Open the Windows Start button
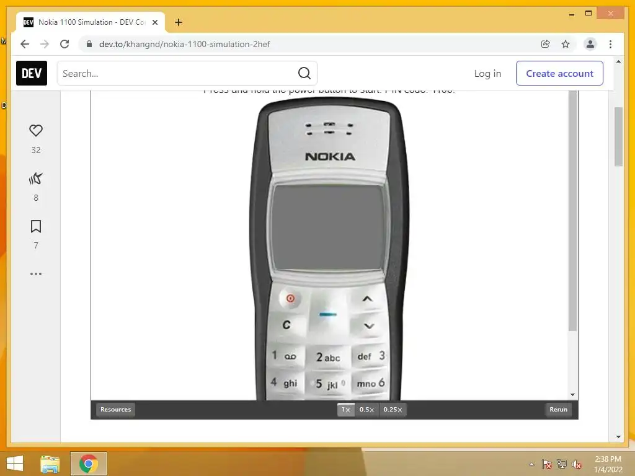 point(15,464)
